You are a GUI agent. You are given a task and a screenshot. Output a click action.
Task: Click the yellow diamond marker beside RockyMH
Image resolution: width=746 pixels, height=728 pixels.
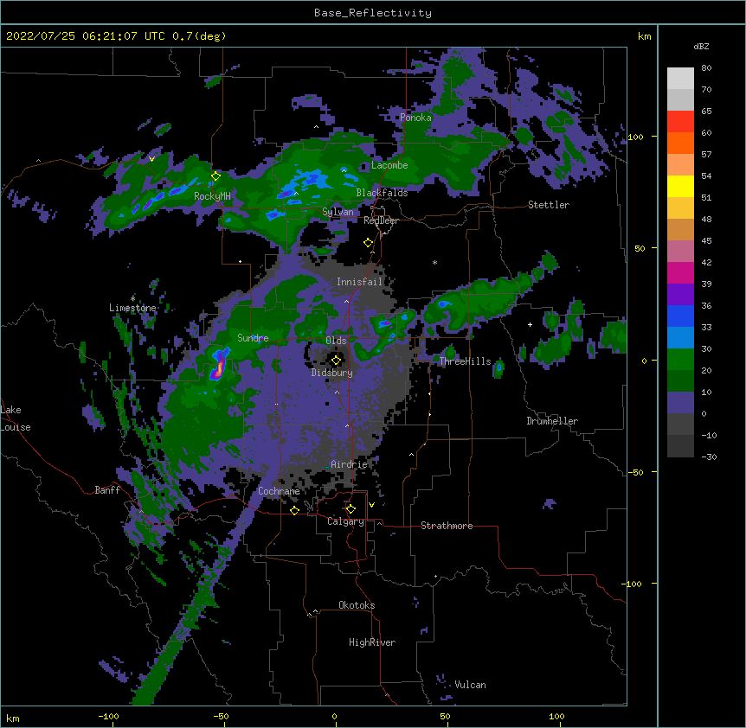pos(215,176)
